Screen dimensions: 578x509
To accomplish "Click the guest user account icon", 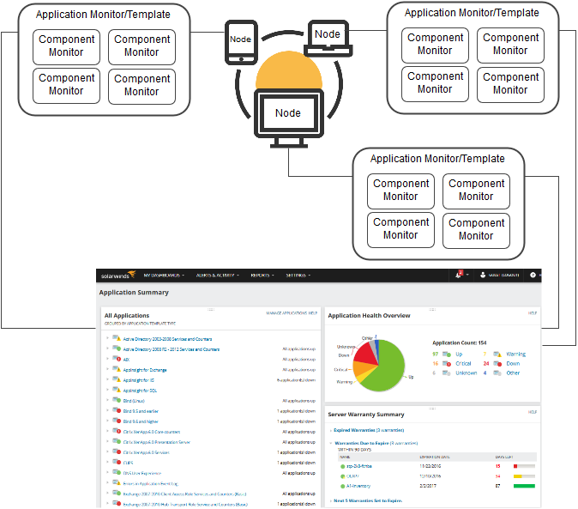I will click(x=481, y=276).
